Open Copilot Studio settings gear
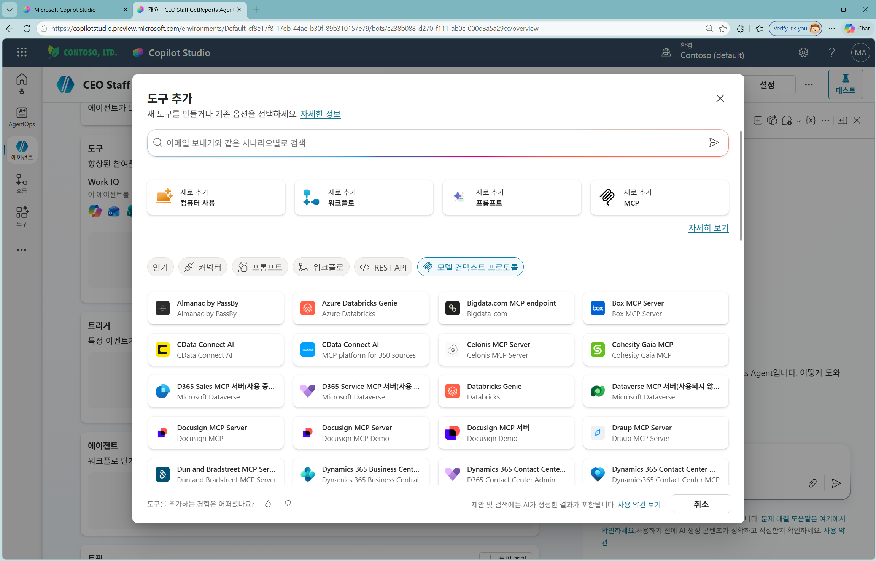Screen dimensions: 876x561 tap(803, 52)
